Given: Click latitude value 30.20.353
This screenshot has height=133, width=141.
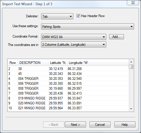Looking at the screenshot, I should (56, 79).
